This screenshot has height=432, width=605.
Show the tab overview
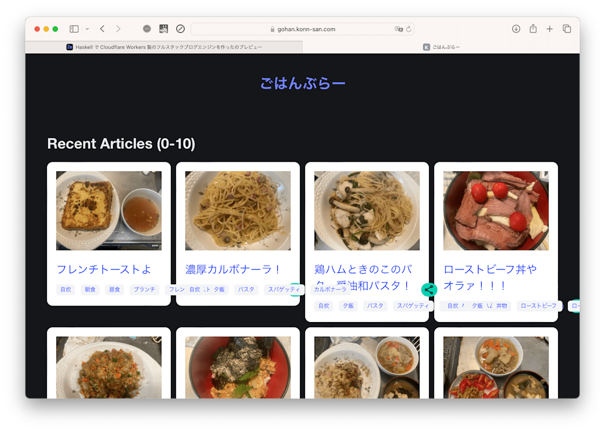567,29
